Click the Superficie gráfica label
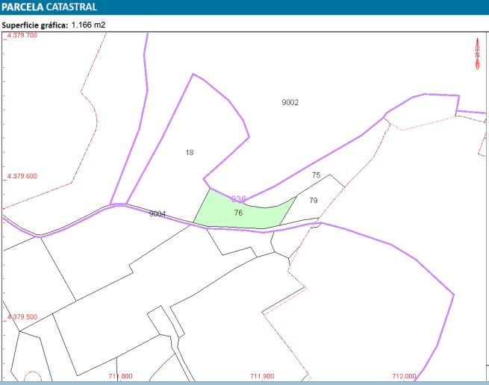This screenshot has width=489, height=385. 35,25
